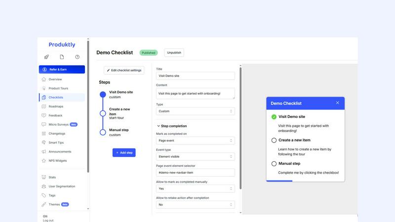The width and height of the screenshot is (395, 222).
Task: Open User Segmentation section
Action: click(62, 186)
